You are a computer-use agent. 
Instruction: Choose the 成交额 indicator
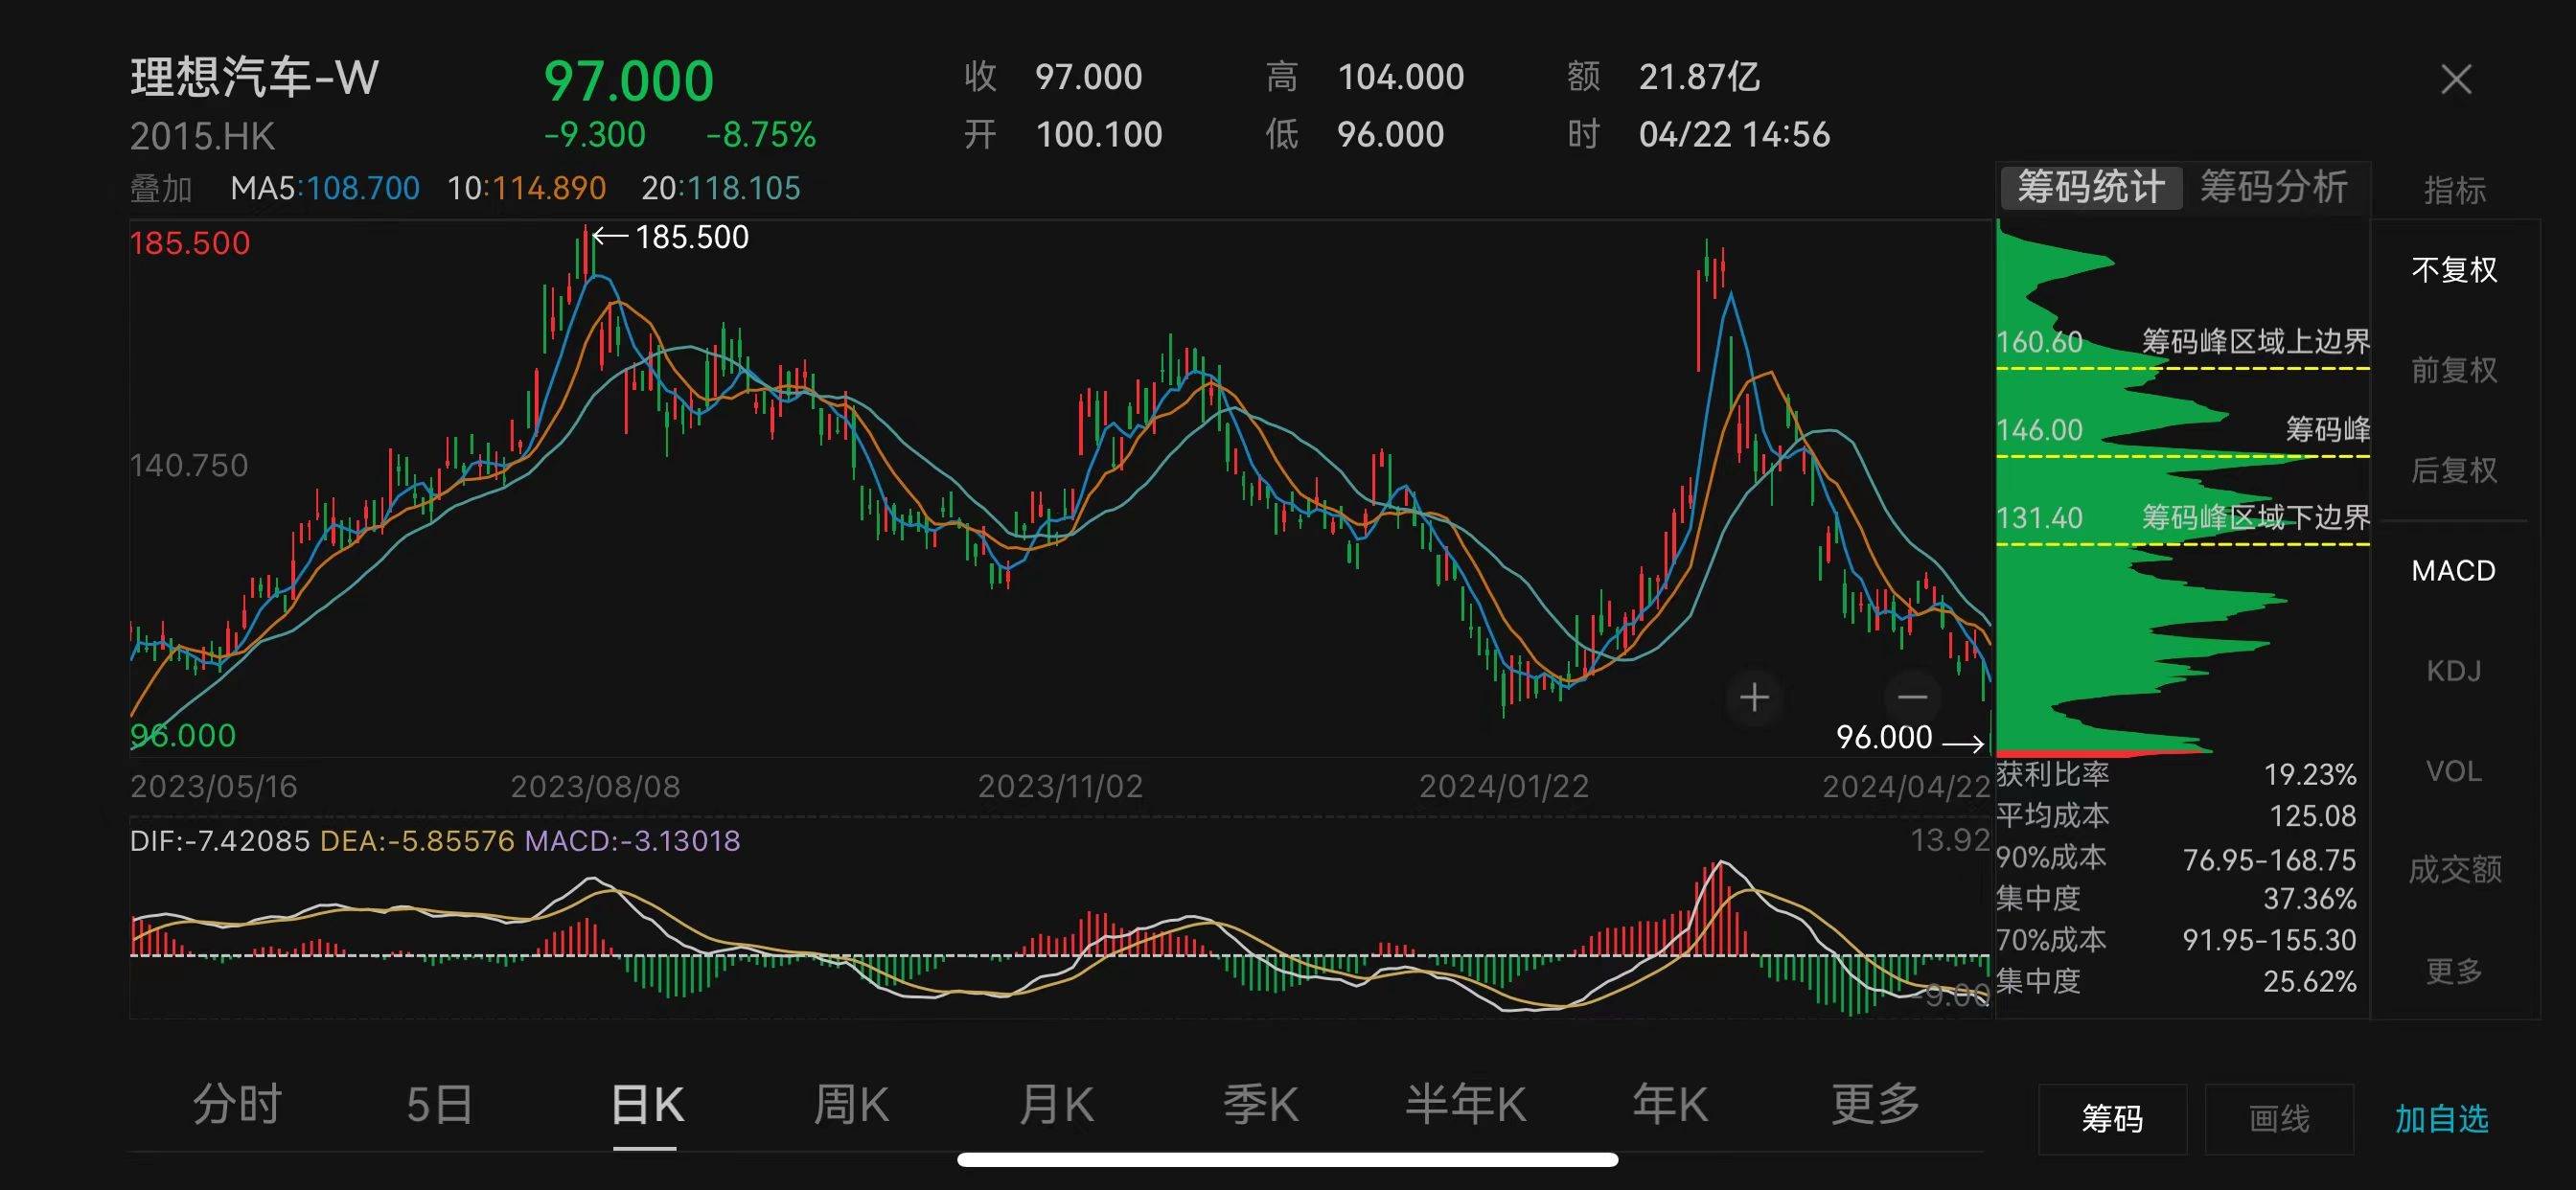2454,870
